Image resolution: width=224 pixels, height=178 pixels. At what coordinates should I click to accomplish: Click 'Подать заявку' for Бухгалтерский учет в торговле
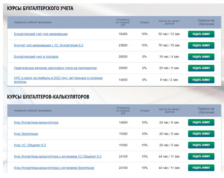pyautogui.click(x=201, y=57)
